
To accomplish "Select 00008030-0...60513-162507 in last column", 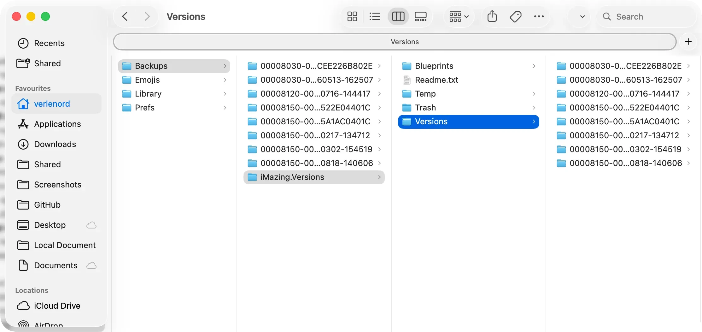I will click(x=623, y=80).
